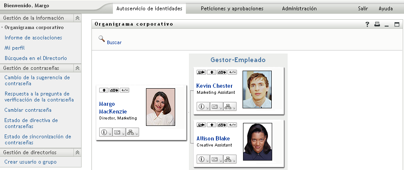Click the Creative Assistant title text
Viewport: 404px width, 170px height.
pyautogui.click(x=214, y=145)
